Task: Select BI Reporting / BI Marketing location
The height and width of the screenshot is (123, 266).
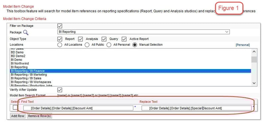Action: 130,75
